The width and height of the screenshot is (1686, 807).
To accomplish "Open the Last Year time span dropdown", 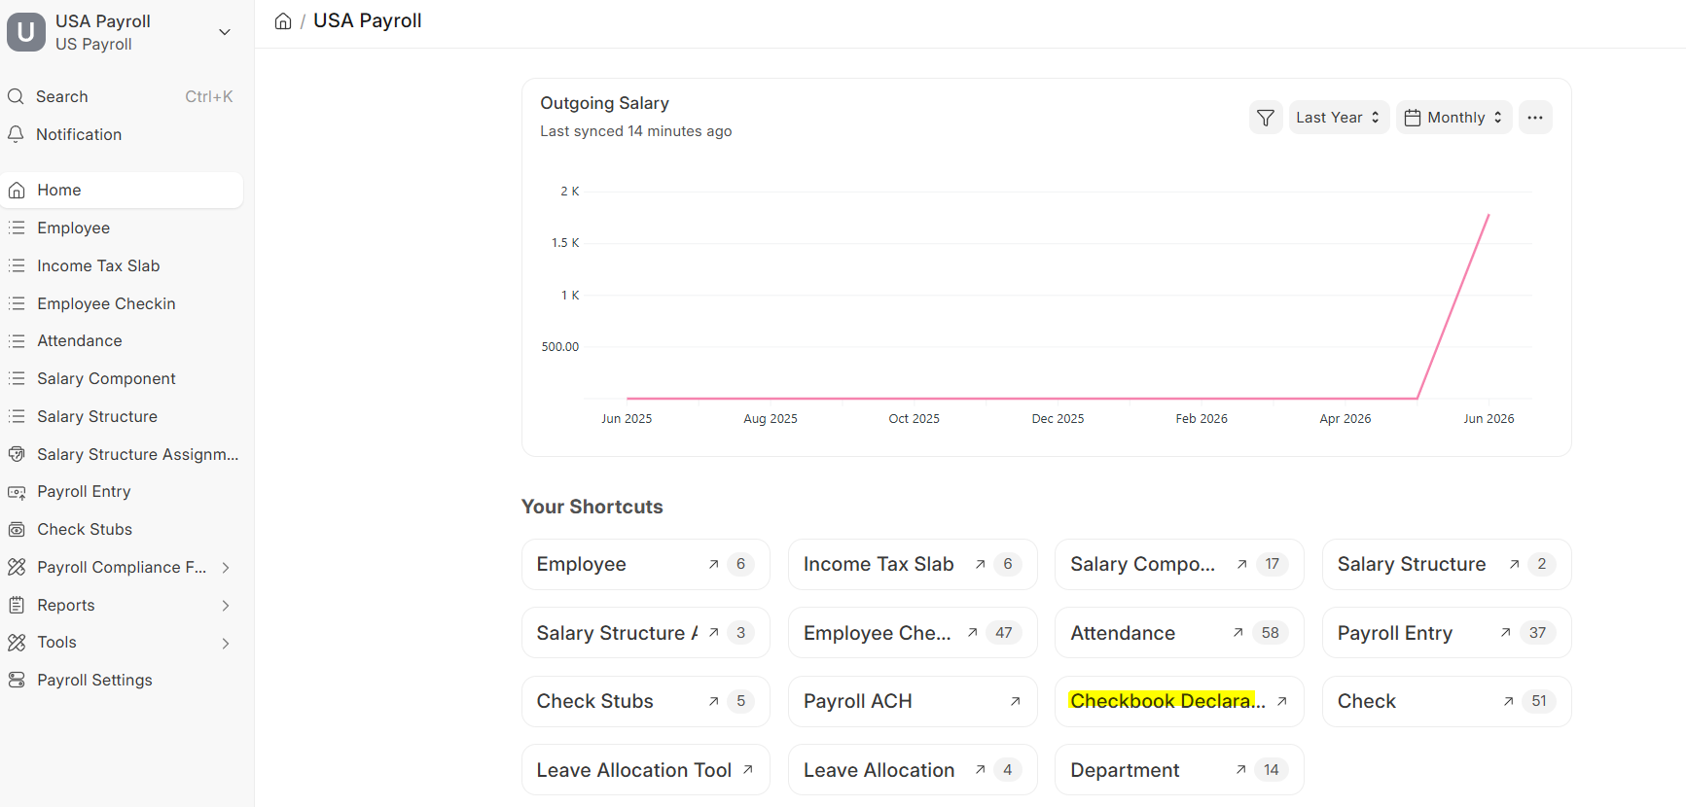I will pyautogui.click(x=1339, y=118).
